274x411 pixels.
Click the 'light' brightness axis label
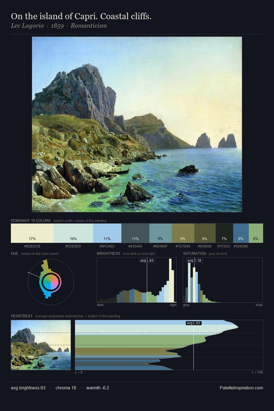point(173,305)
